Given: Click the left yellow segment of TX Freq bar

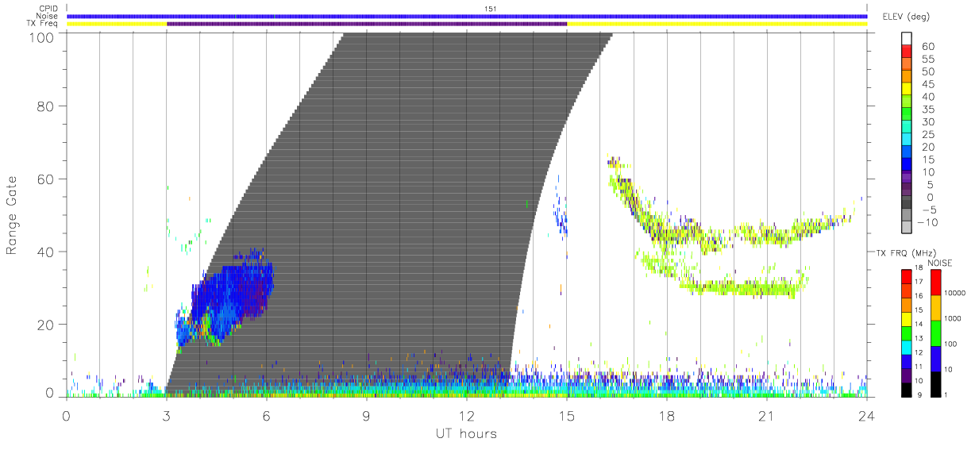Looking at the screenshot, I should [x=117, y=24].
